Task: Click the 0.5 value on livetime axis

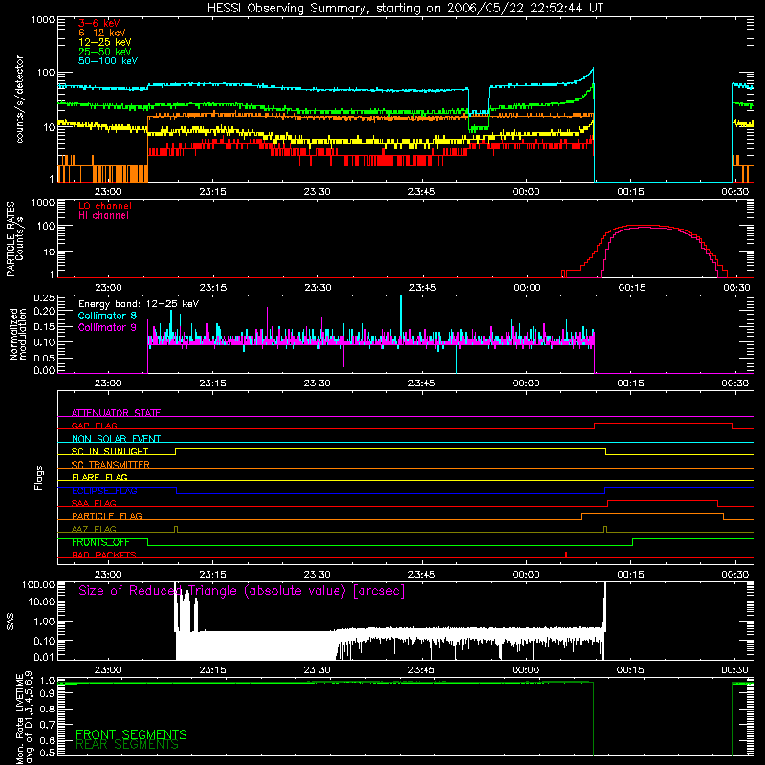Action: coord(47,753)
